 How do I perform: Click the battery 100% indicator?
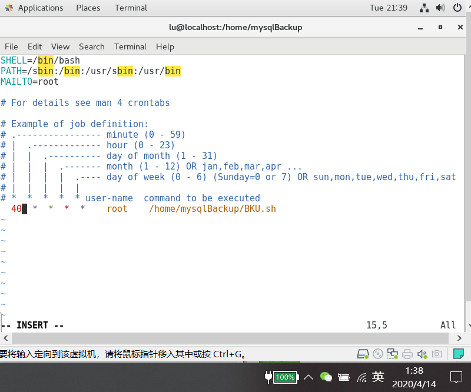tap(283, 377)
